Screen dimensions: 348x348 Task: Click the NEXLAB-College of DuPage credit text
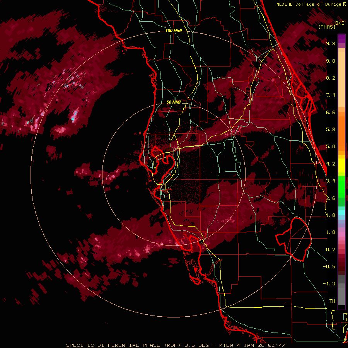click(x=309, y=4)
